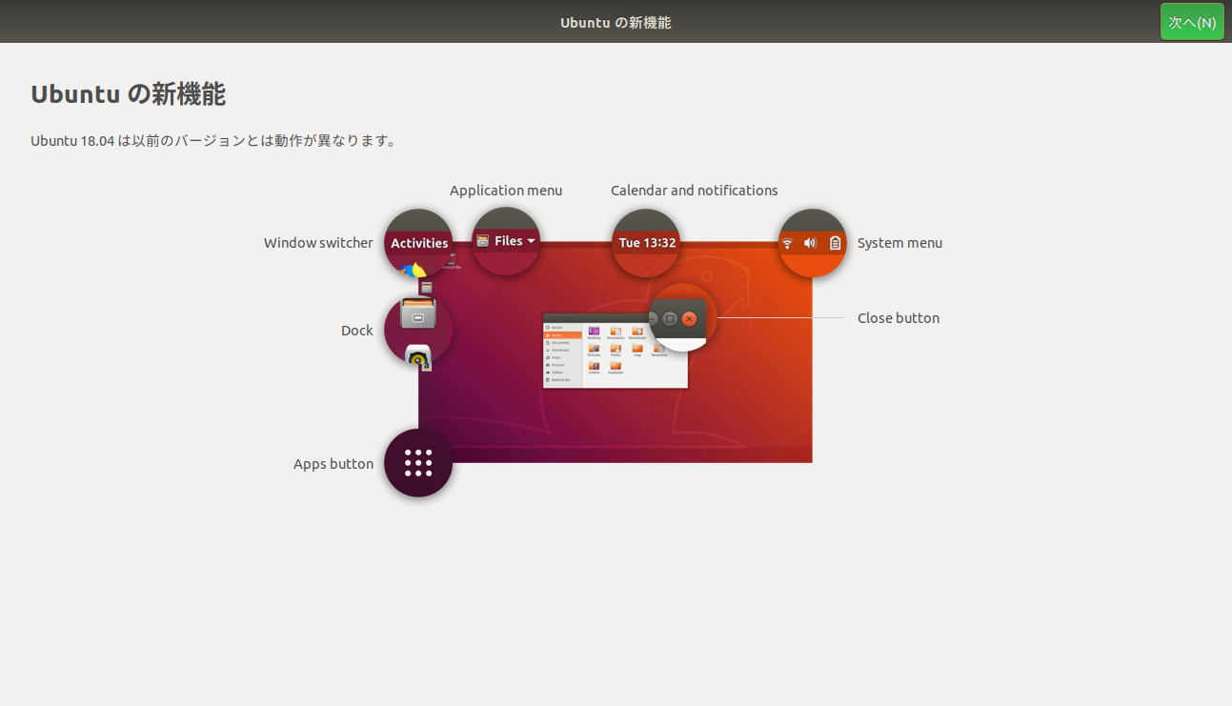
Task: Click the Files application menu in the illustration
Action: click(506, 241)
